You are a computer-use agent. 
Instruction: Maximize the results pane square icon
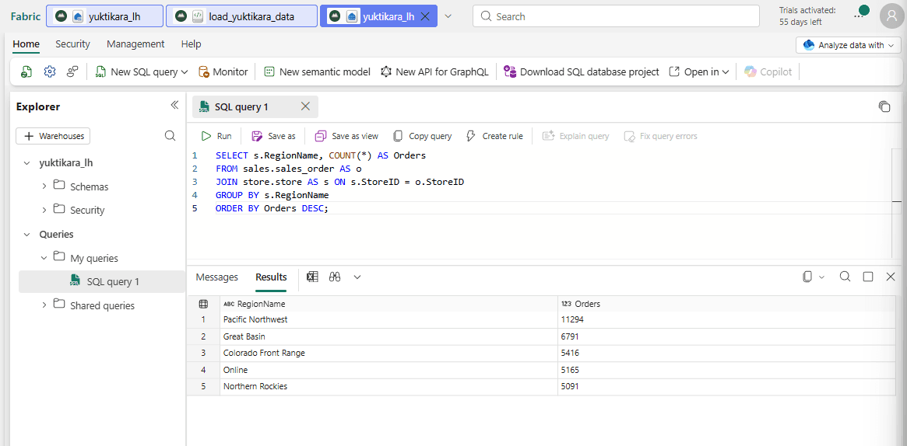(867, 277)
